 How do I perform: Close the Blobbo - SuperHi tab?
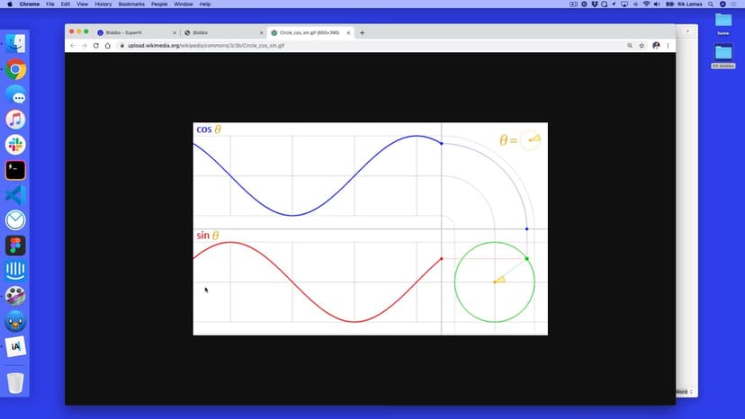pos(175,32)
